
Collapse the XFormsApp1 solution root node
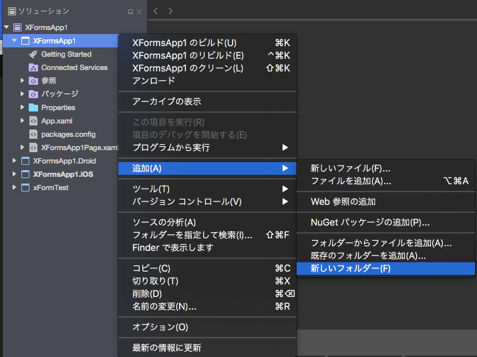point(7,27)
